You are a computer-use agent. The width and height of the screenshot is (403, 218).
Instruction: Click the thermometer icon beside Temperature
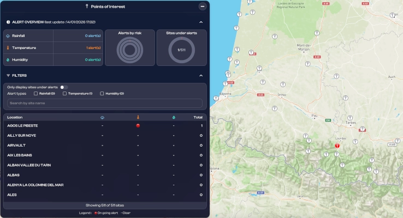coord(8,48)
